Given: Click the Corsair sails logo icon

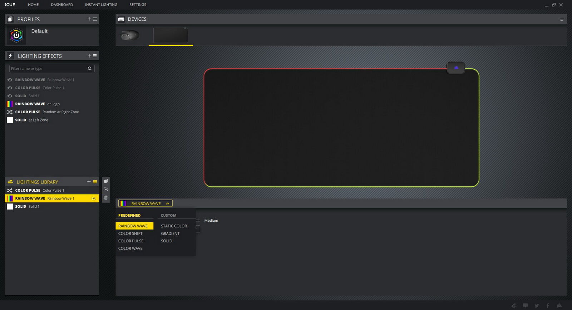Looking at the screenshot, I should (559, 305).
